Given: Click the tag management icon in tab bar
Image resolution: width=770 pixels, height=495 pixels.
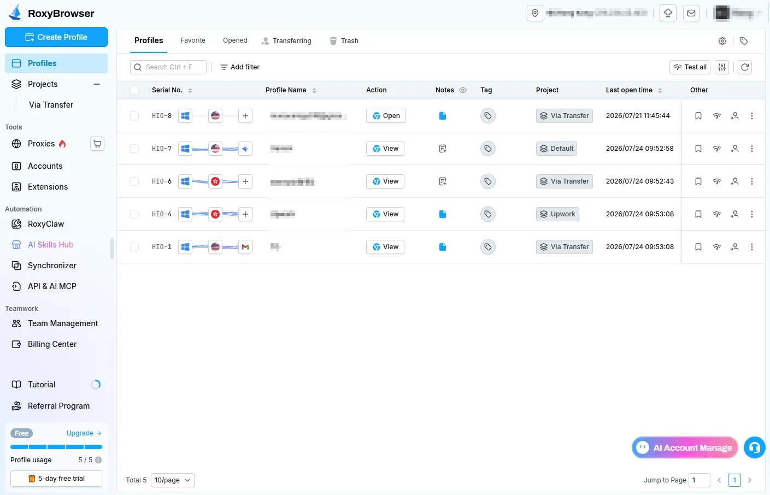Looking at the screenshot, I should 744,41.
